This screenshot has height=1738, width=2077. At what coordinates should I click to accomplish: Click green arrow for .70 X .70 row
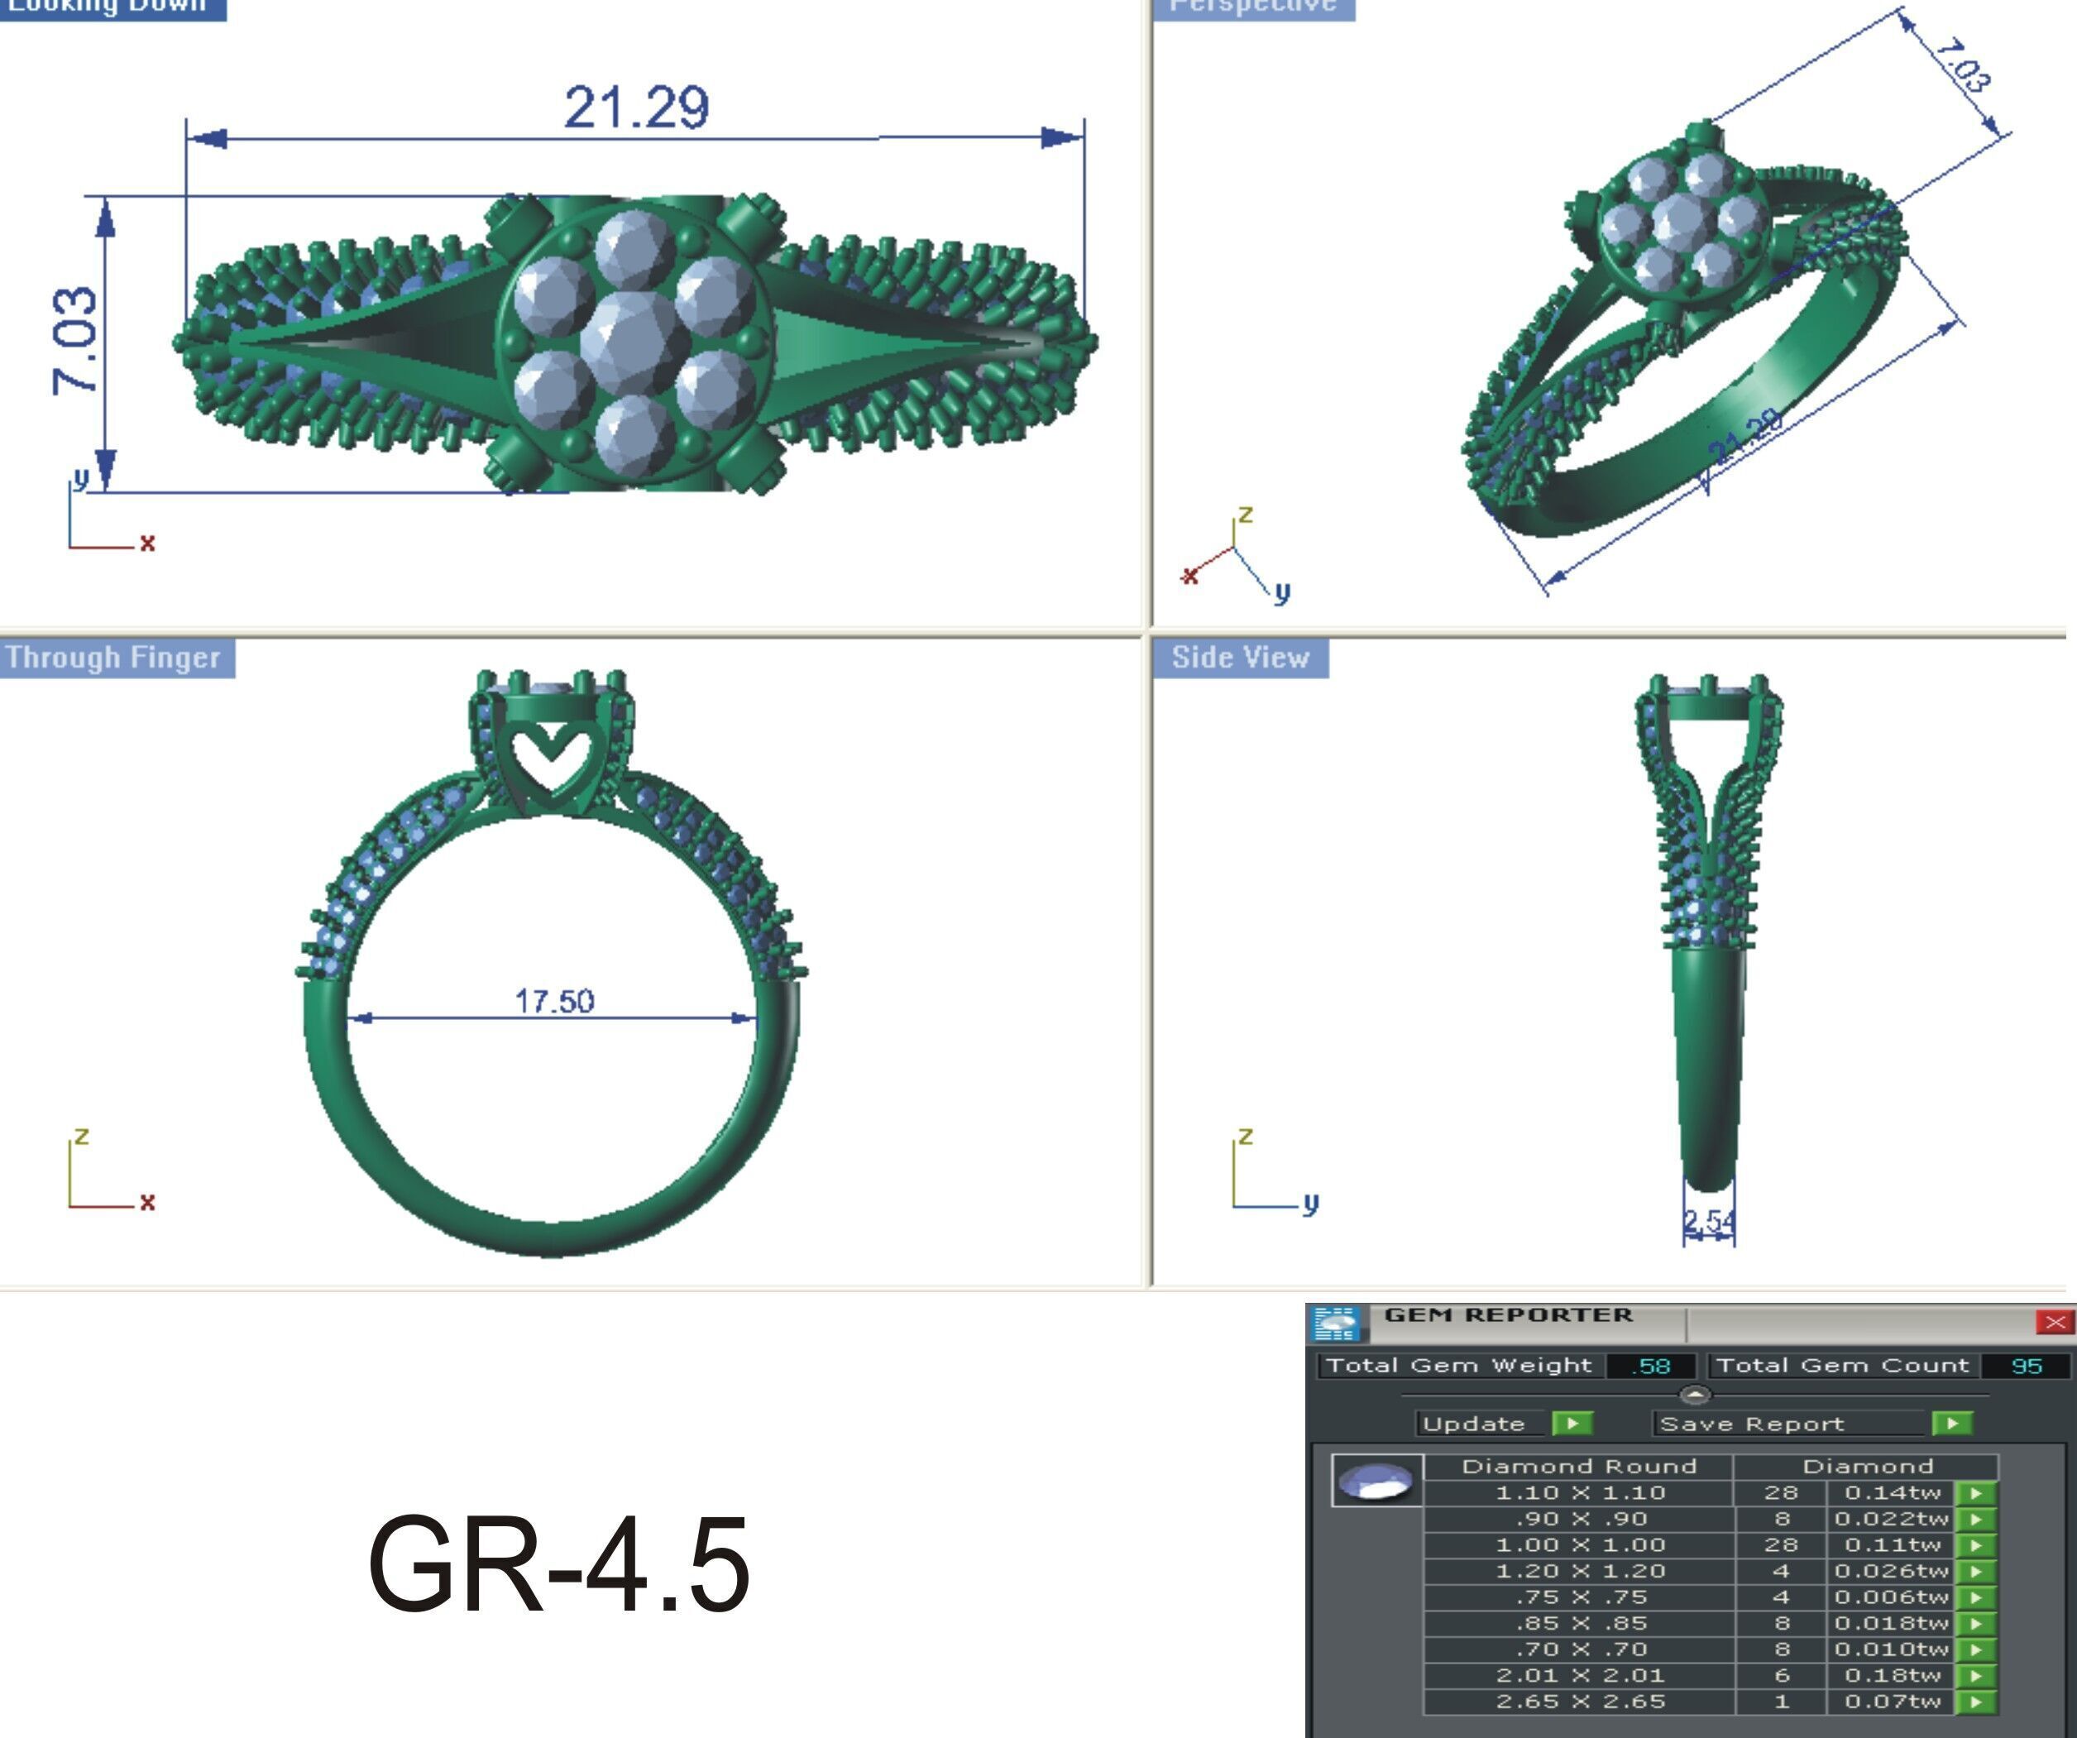coord(1976,1650)
